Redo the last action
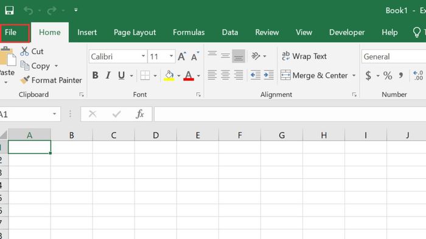 [x=52, y=10]
